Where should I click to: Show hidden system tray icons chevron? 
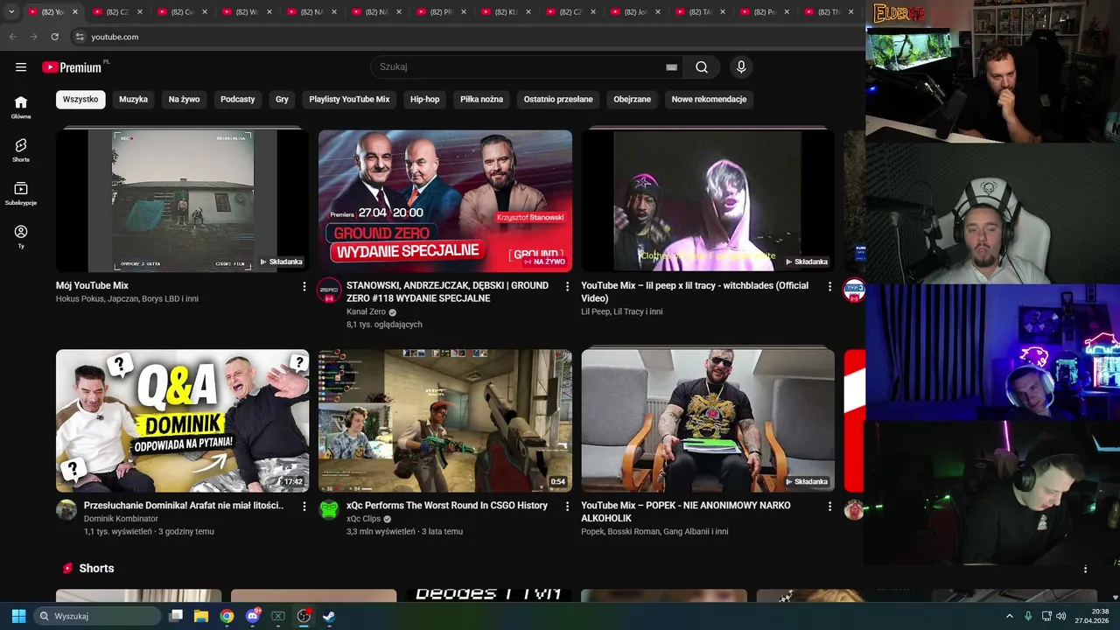(1009, 616)
